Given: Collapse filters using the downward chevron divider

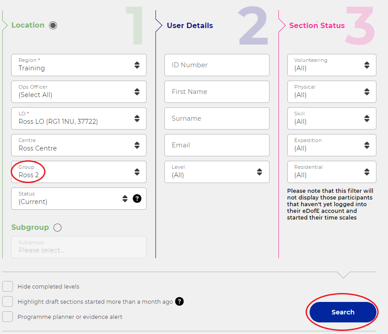Looking at the screenshot, I should click(343, 275).
